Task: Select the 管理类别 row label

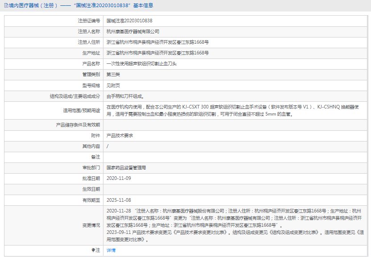Action: 91,75
